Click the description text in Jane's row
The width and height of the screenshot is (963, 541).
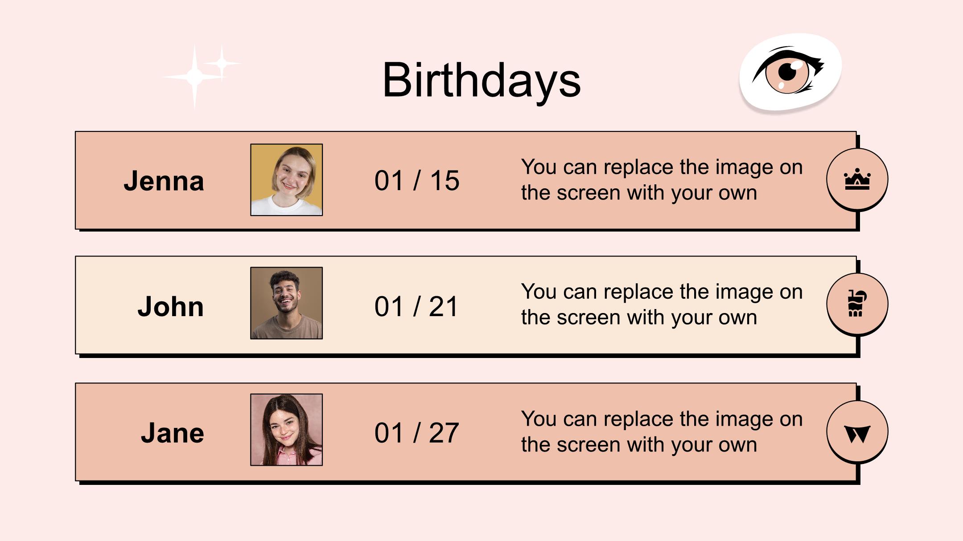(662, 432)
